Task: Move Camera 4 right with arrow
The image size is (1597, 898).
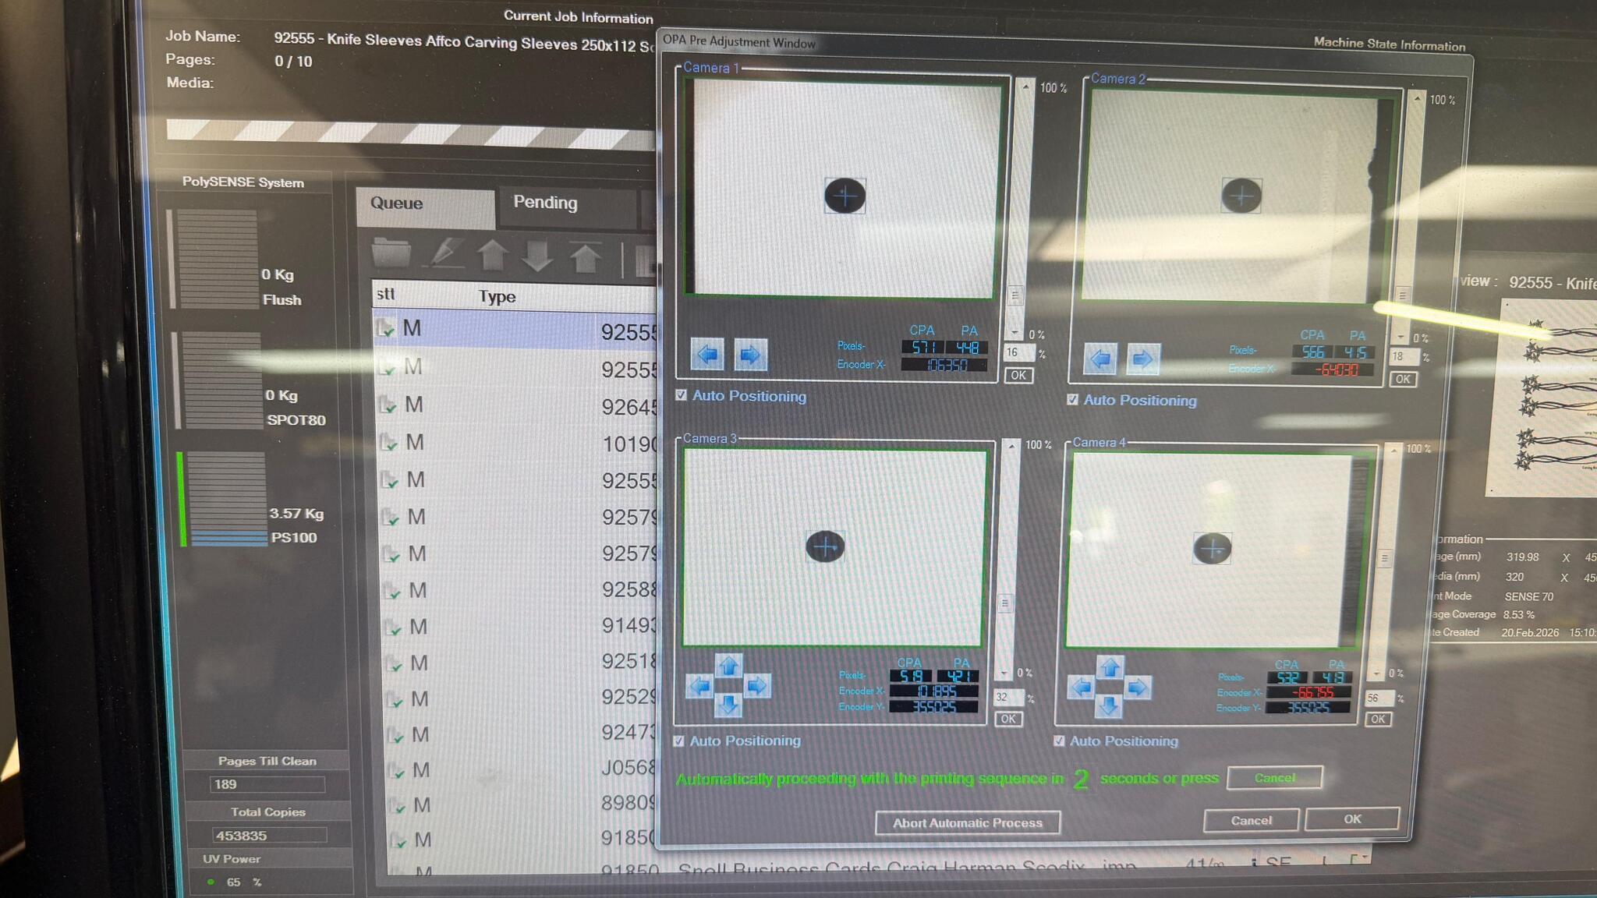Action: click(x=1138, y=688)
